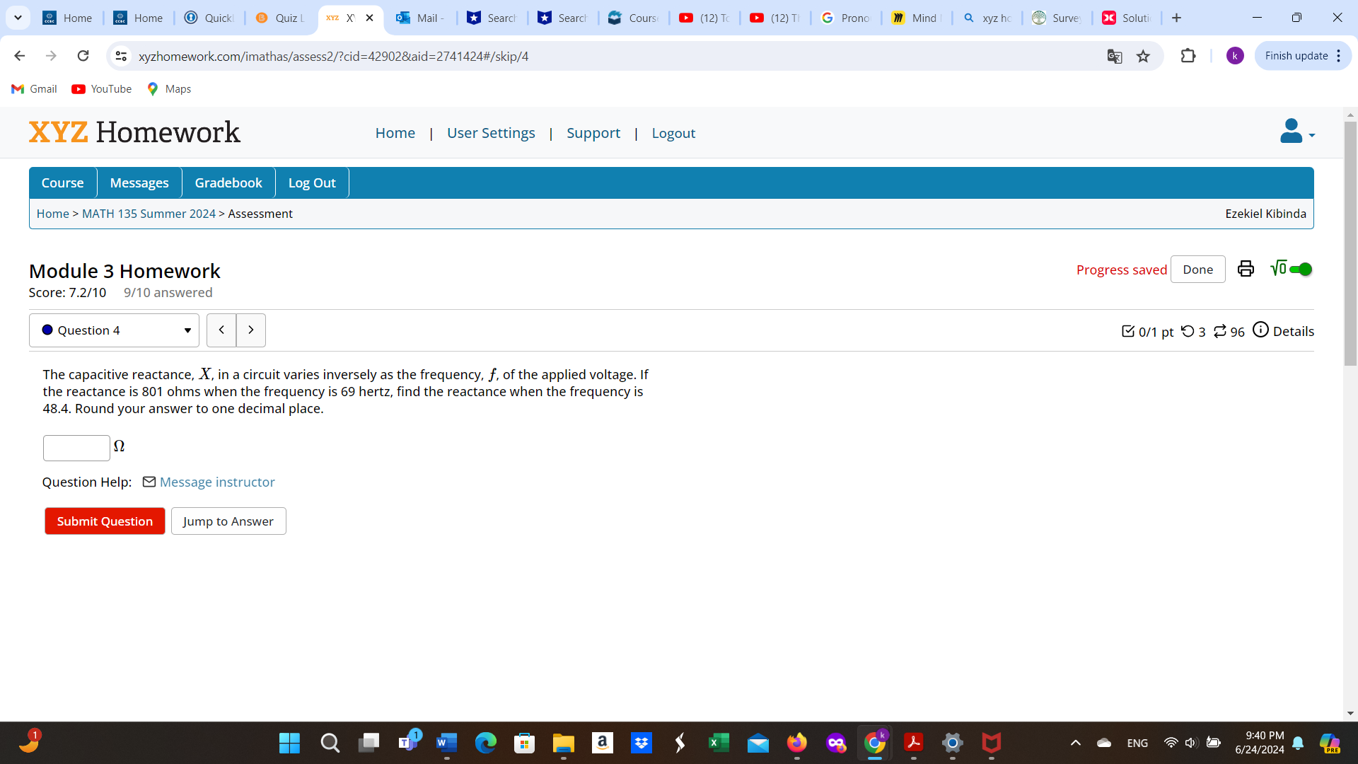
Task: Click the save progress checkmark icon
Action: (x=1129, y=331)
